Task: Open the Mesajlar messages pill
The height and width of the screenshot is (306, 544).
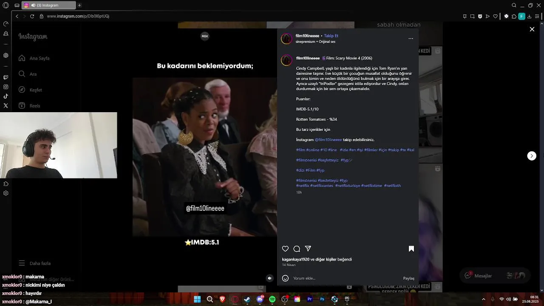Action: [495, 275]
